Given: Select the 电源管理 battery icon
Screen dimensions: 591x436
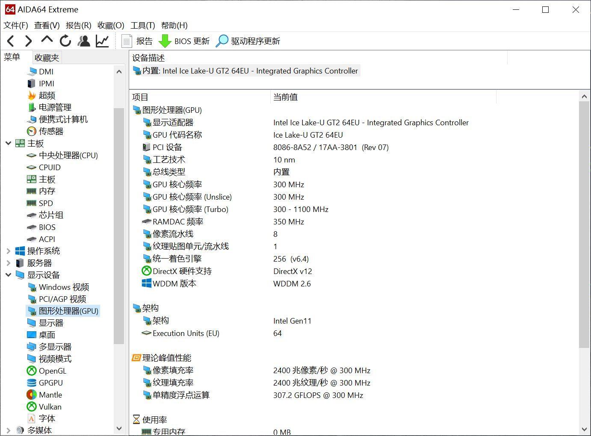Looking at the screenshot, I should [x=32, y=107].
